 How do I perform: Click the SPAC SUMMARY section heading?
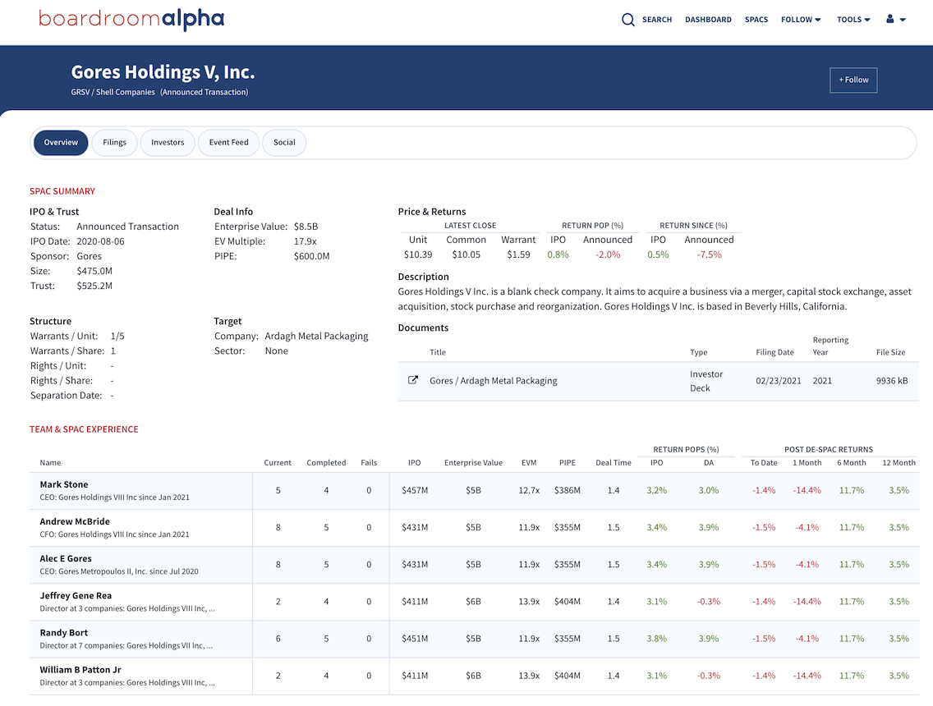click(x=62, y=191)
